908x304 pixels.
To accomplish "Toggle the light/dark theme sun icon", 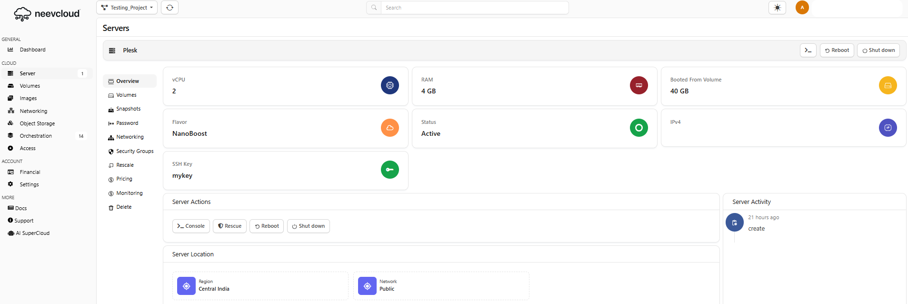I will click(777, 8).
